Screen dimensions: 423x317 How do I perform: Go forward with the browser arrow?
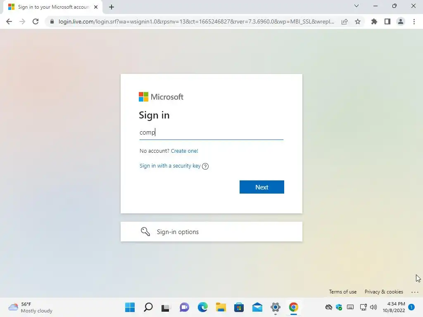click(x=22, y=21)
